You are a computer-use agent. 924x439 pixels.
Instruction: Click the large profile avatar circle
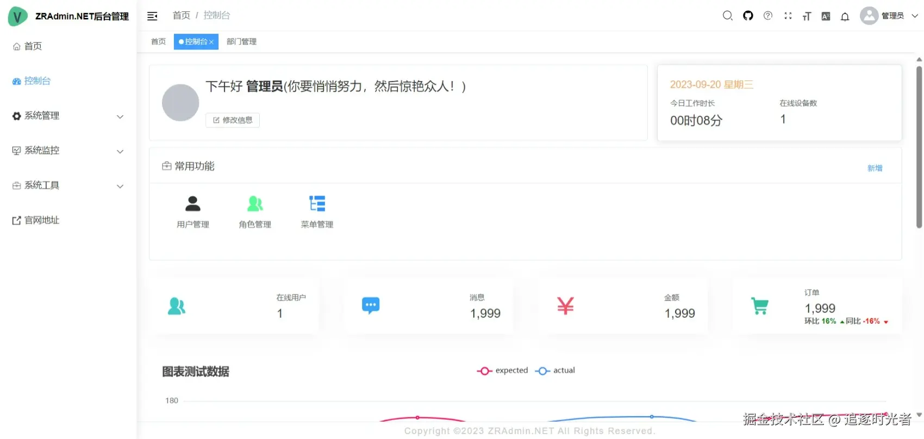(x=180, y=103)
